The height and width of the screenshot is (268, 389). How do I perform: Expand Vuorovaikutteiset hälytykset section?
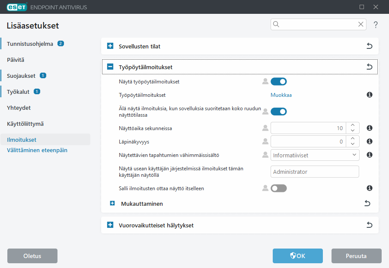coord(110,225)
